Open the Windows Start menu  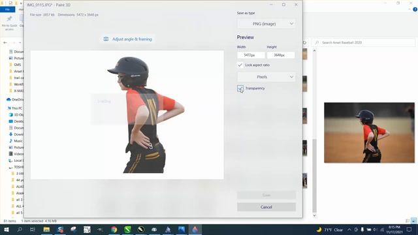pos(7,229)
